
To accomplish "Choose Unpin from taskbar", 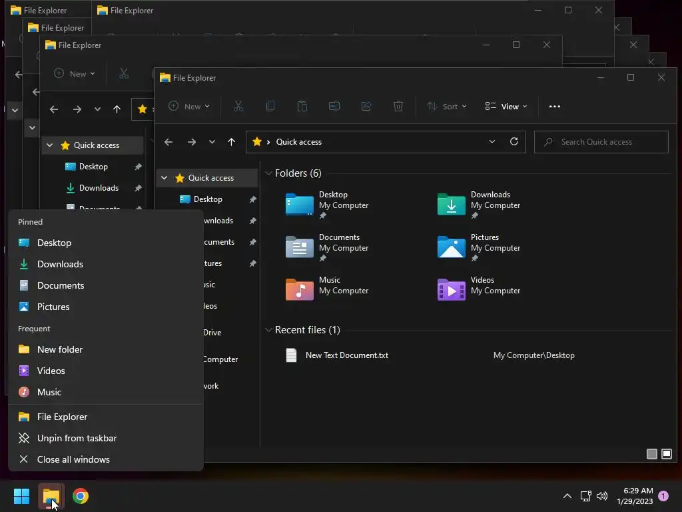I will coord(106,439).
